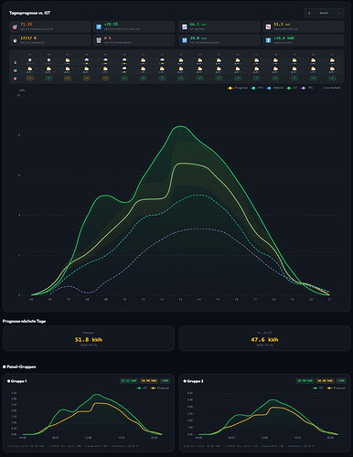Viewport: 353px width, 457px height.
Task: Click the target icon beside 71.1% forecast quality
Action: (x=15, y=27)
